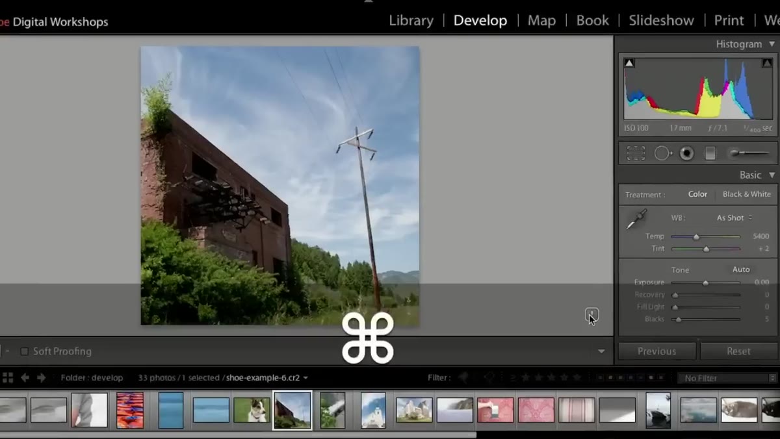Select the Spot Removal tool

tap(663, 153)
